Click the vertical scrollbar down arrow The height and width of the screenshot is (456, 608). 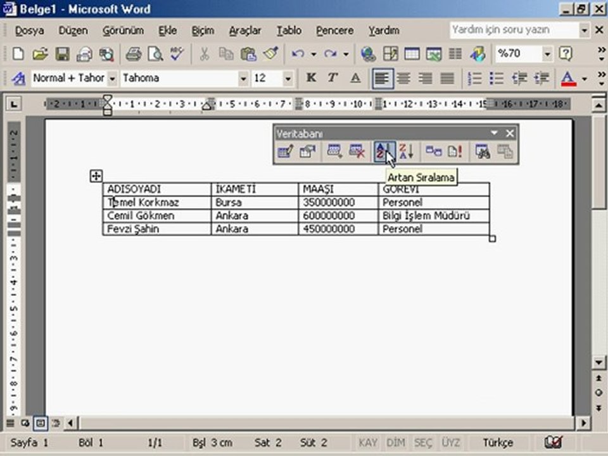pos(598,363)
